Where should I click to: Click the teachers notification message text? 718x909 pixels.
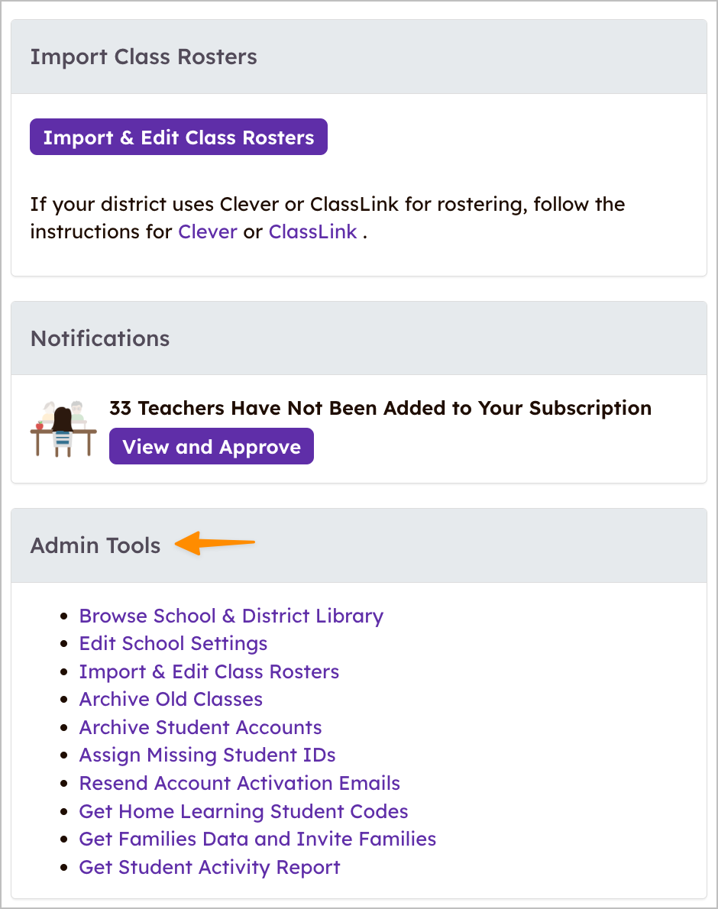(380, 408)
